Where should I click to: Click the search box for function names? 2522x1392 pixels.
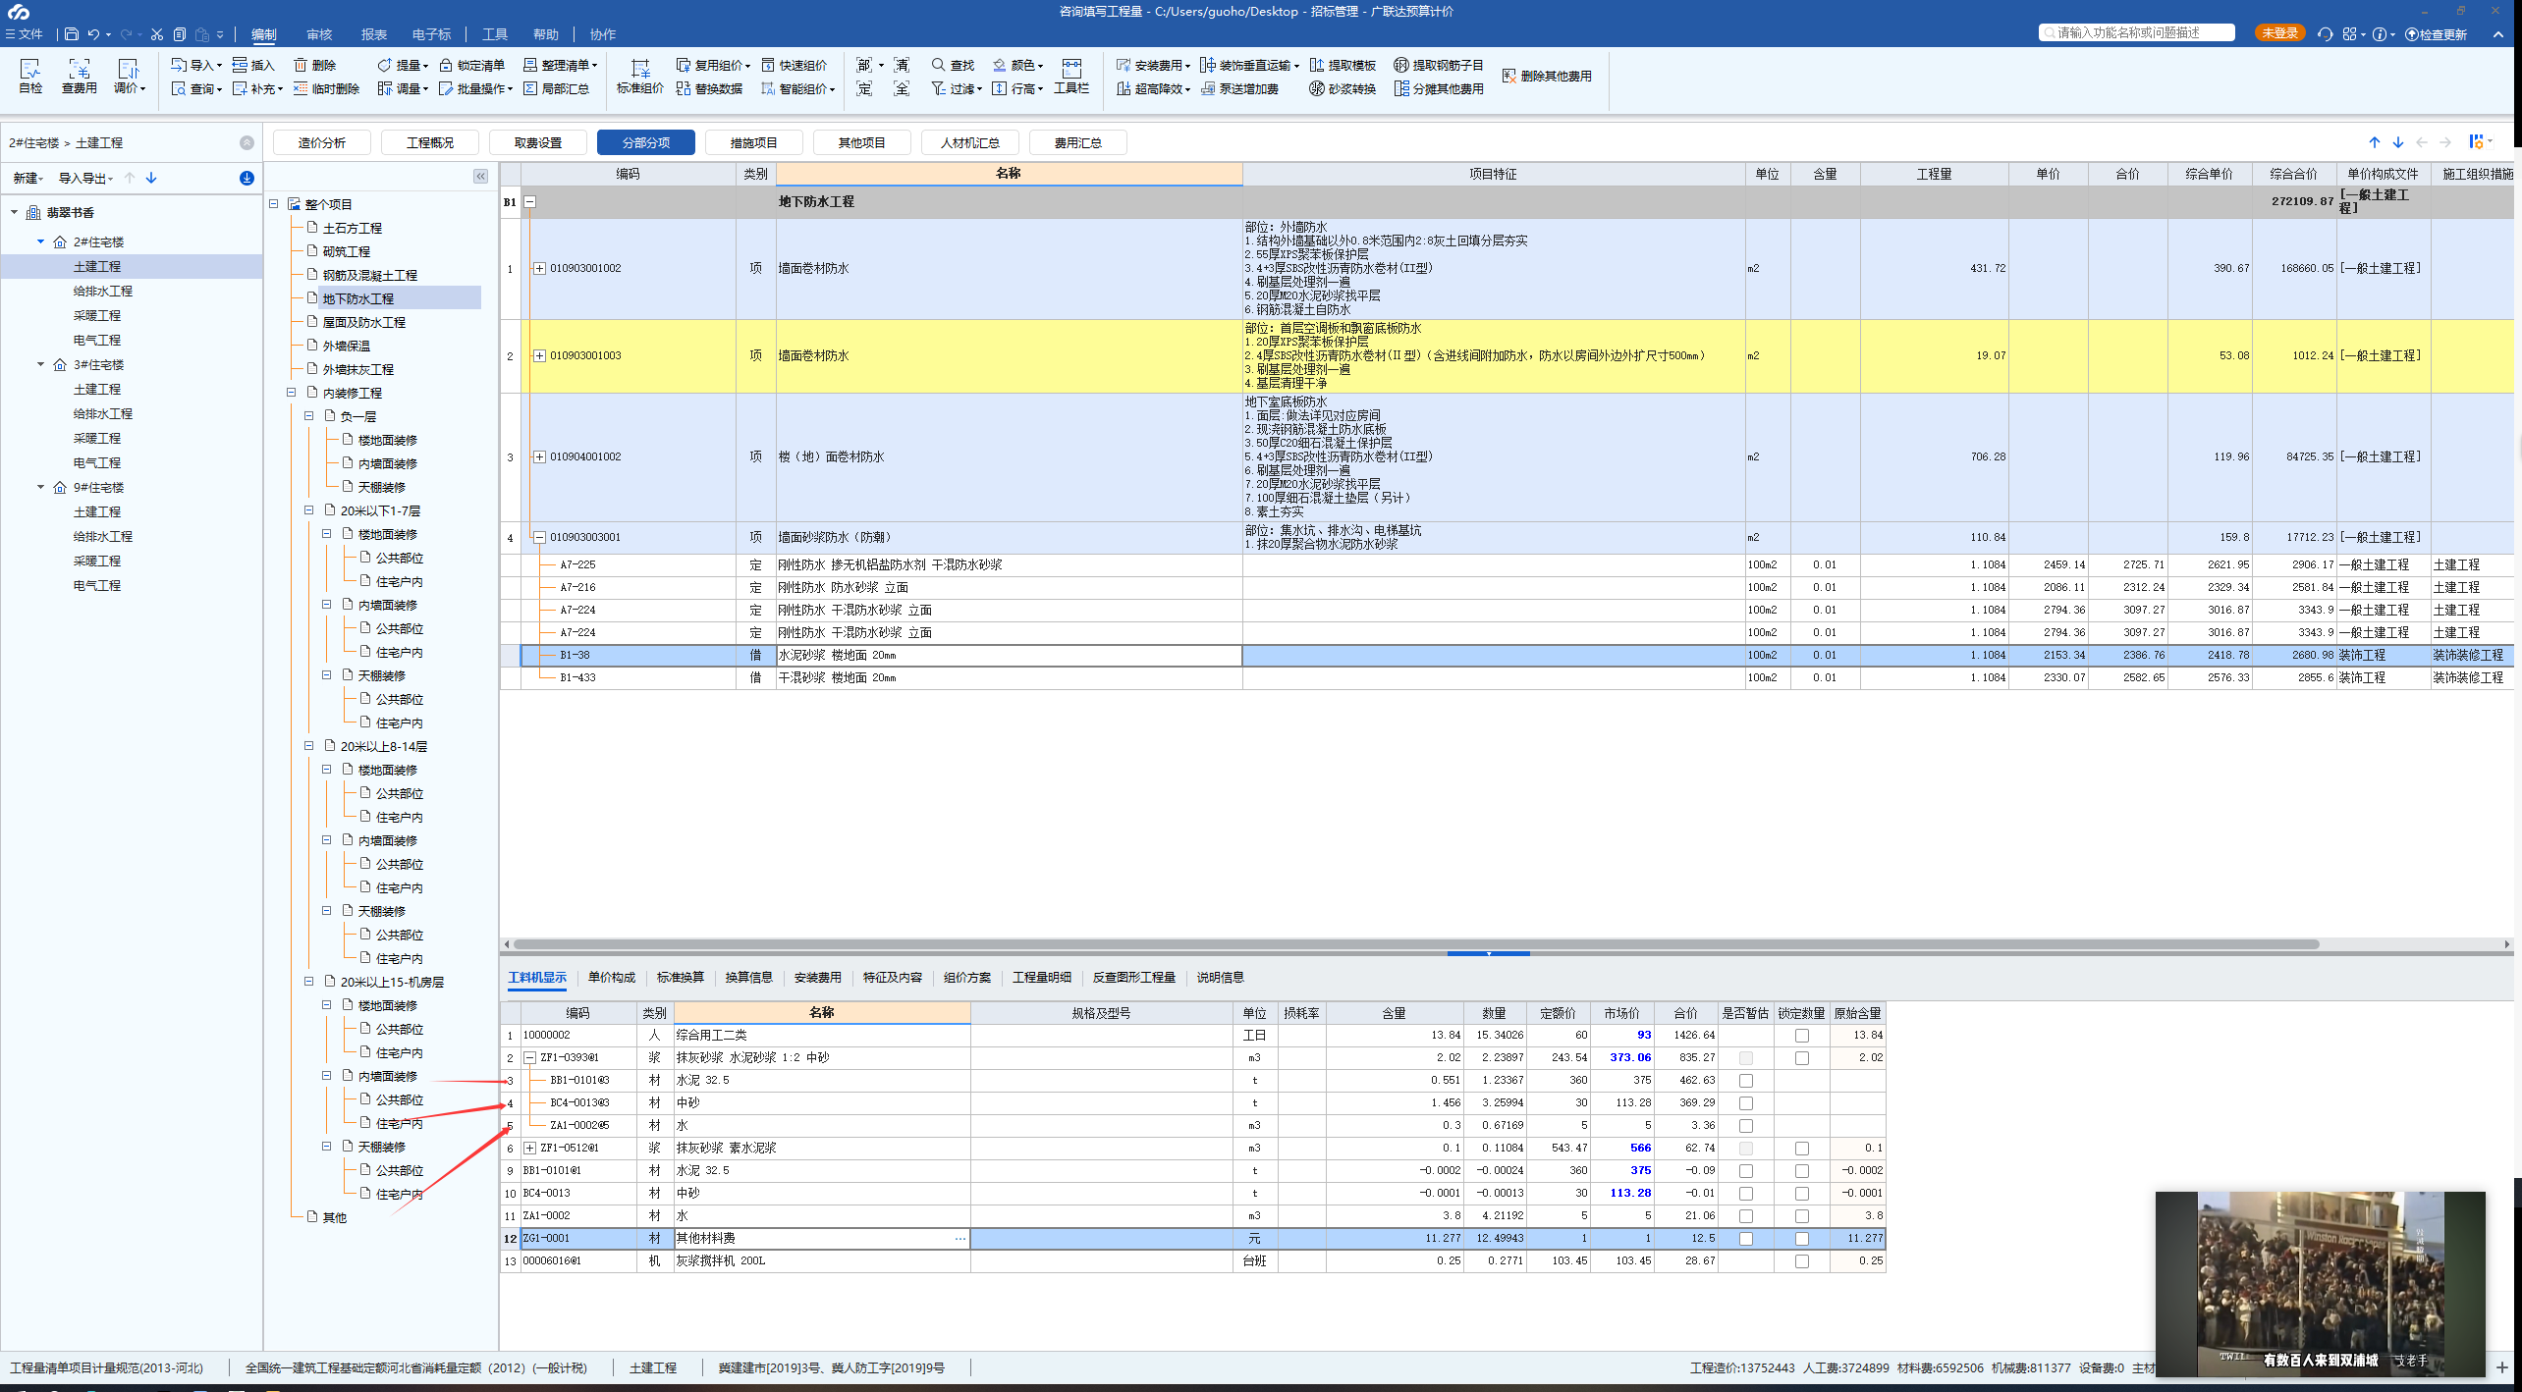(2136, 33)
